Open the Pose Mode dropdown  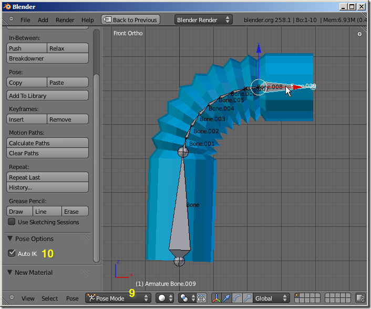click(118, 298)
